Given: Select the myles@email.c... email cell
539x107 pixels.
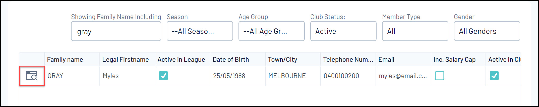Looking at the screenshot, I should pos(403,76).
